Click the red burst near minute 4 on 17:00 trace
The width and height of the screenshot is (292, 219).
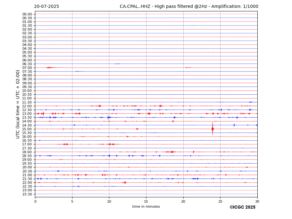[66, 144]
